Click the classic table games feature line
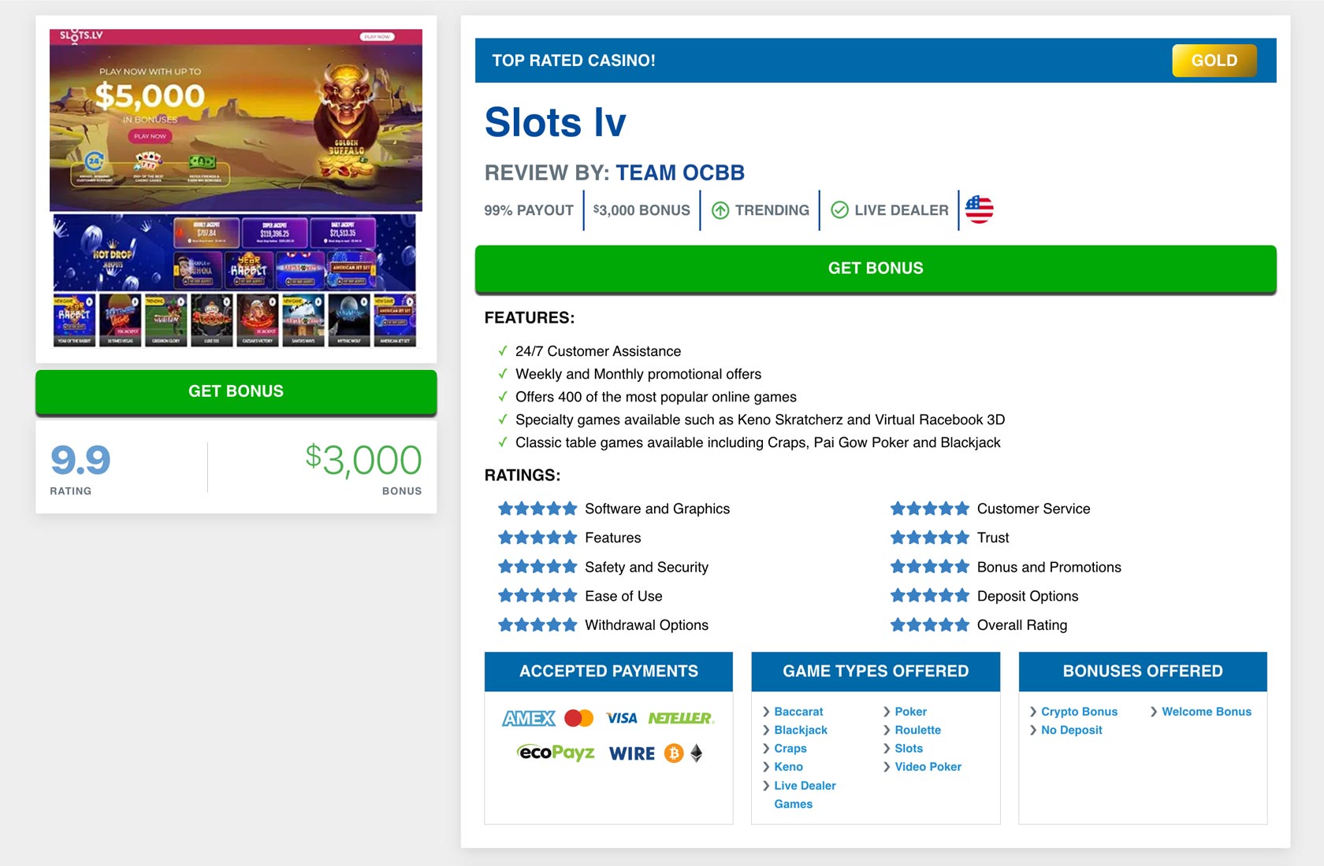 pyautogui.click(x=757, y=442)
